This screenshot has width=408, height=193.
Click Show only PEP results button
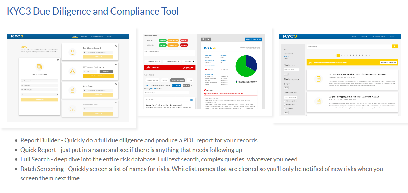point(389,62)
